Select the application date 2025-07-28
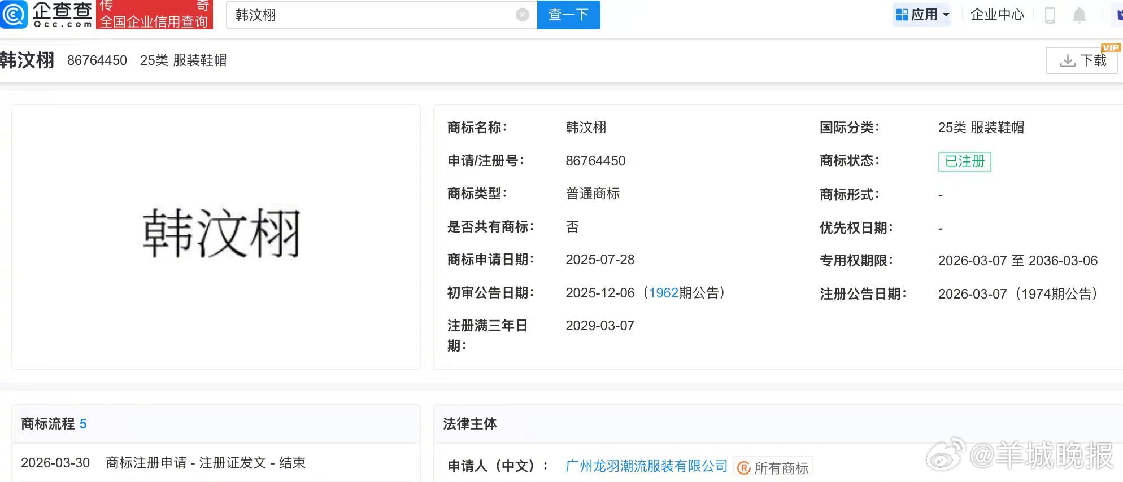Image resolution: width=1123 pixels, height=482 pixels. click(600, 260)
